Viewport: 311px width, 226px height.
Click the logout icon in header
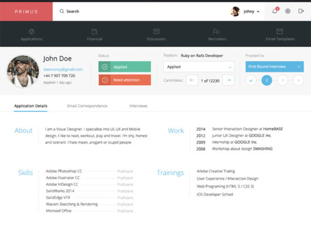[x=301, y=11]
